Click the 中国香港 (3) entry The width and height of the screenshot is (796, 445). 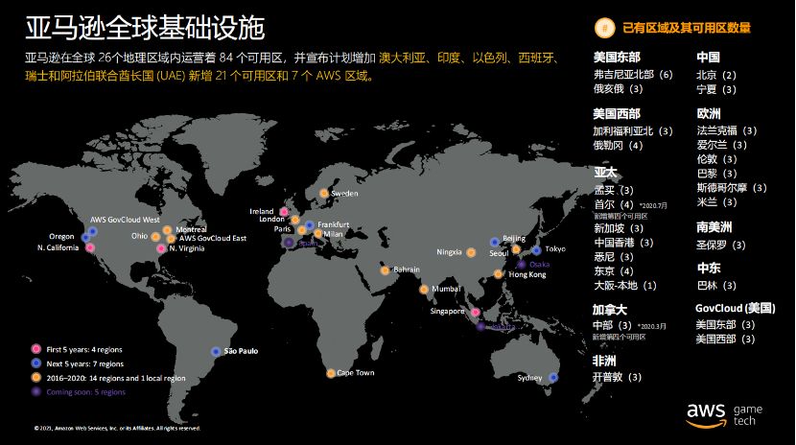pyautogui.click(x=624, y=243)
